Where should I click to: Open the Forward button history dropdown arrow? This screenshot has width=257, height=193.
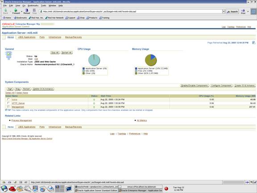pos(21,12)
